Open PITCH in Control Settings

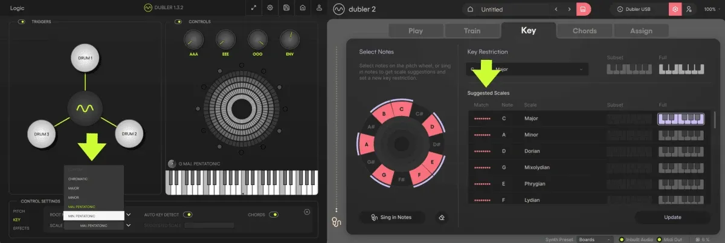19,212
